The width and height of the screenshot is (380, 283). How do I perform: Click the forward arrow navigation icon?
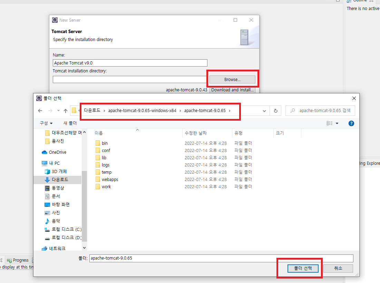click(50, 111)
